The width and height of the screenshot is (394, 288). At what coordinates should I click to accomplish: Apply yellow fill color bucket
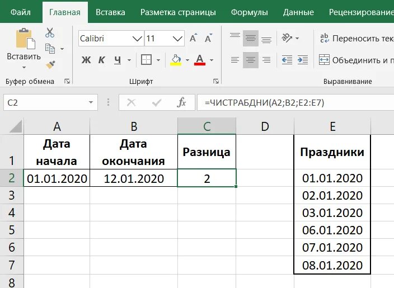176,60
